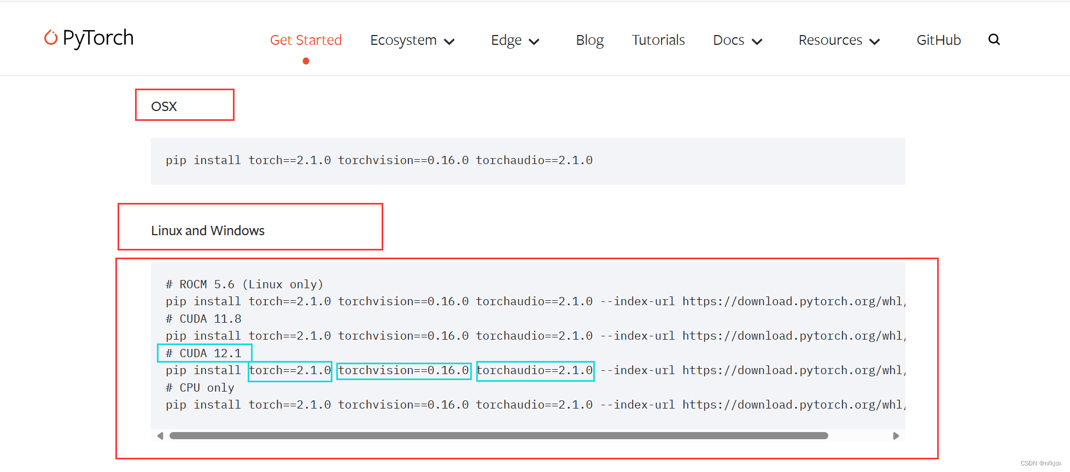Open the Get Started page

pos(306,40)
